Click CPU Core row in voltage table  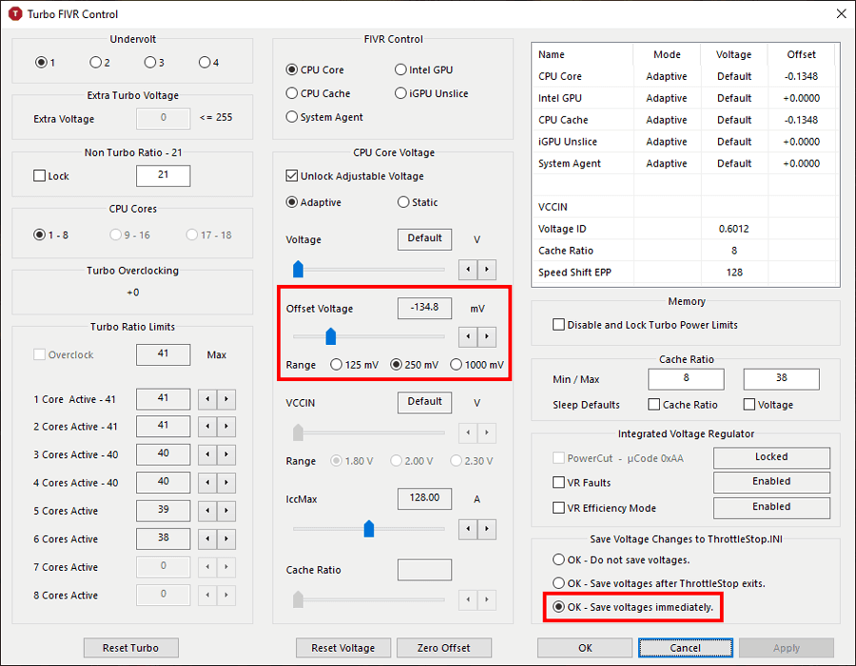tap(685, 76)
